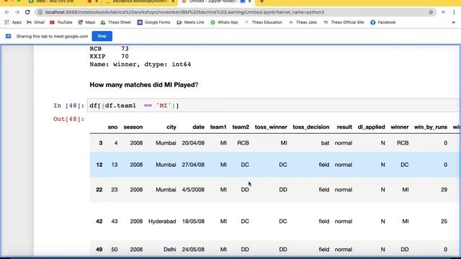Click row index 12 in the table
The image size is (461, 259).
(99, 165)
